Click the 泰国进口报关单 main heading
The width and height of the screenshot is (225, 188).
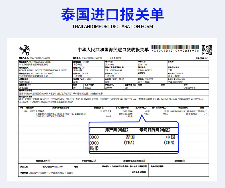pyautogui.click(x=113, y=14)
